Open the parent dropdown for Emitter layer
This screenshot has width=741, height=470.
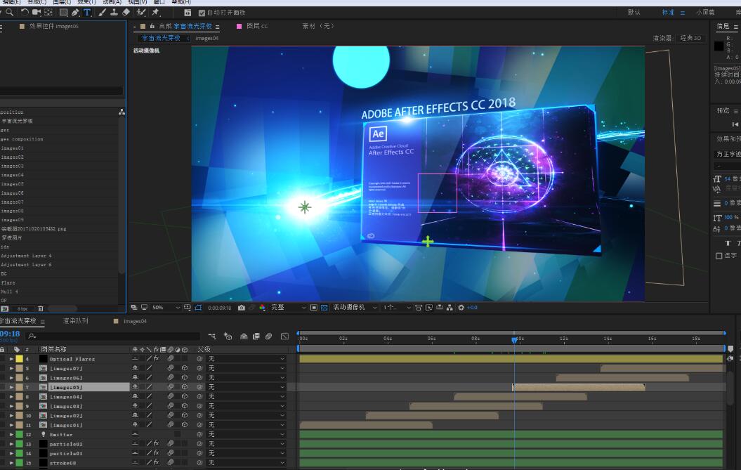point(247,435)
